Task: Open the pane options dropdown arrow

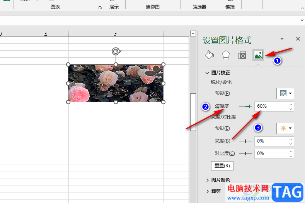Action: pyautogui.click(x=282, y=39)
